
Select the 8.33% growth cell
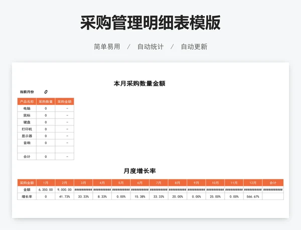tap(102, 196)
